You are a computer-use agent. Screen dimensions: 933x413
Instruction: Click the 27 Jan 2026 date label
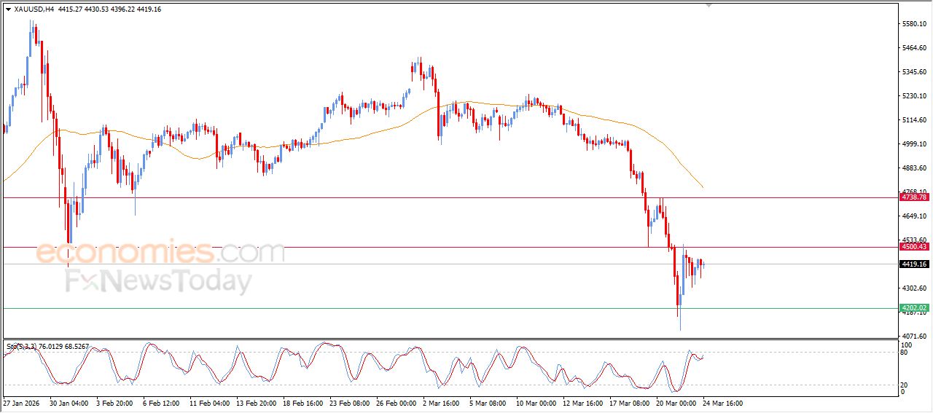click(23, 403)
